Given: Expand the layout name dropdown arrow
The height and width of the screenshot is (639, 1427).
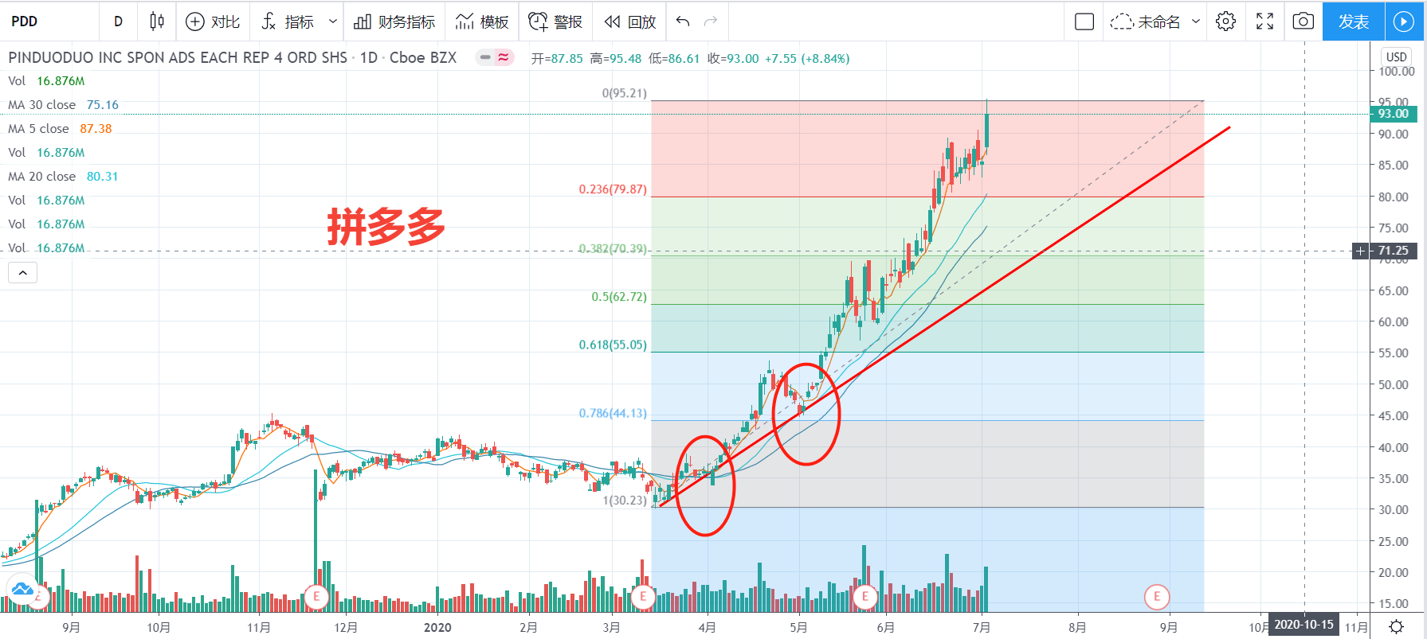Looking at the screenshot, I should coord(1196,21).
